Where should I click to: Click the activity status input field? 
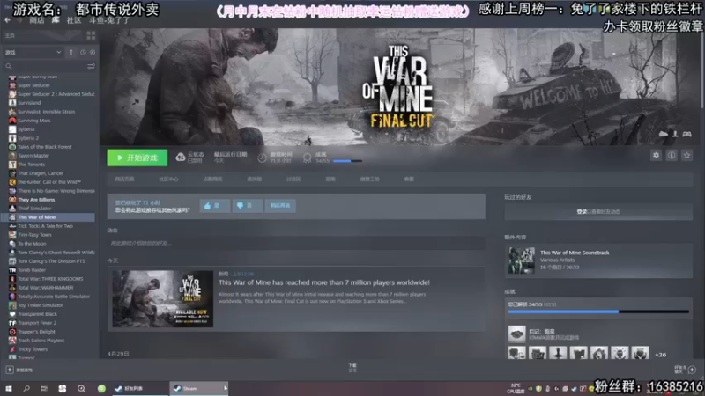pyautogui.click(x=296, y=244)
